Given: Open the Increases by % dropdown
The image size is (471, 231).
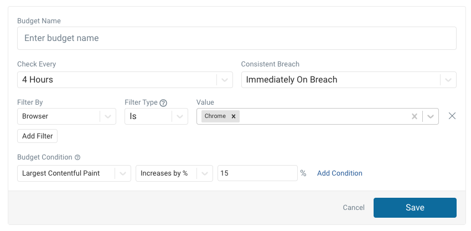Looking at the screenshot, I should point(205,173).
